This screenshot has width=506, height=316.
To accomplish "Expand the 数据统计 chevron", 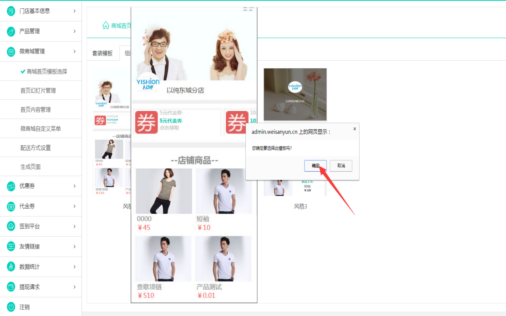I will (74, 267).
